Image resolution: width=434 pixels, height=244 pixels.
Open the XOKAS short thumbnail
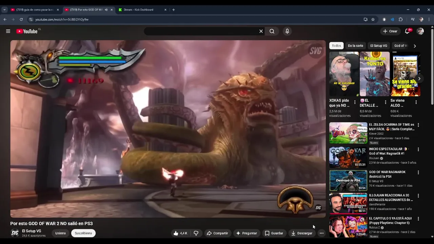(344, 74)
